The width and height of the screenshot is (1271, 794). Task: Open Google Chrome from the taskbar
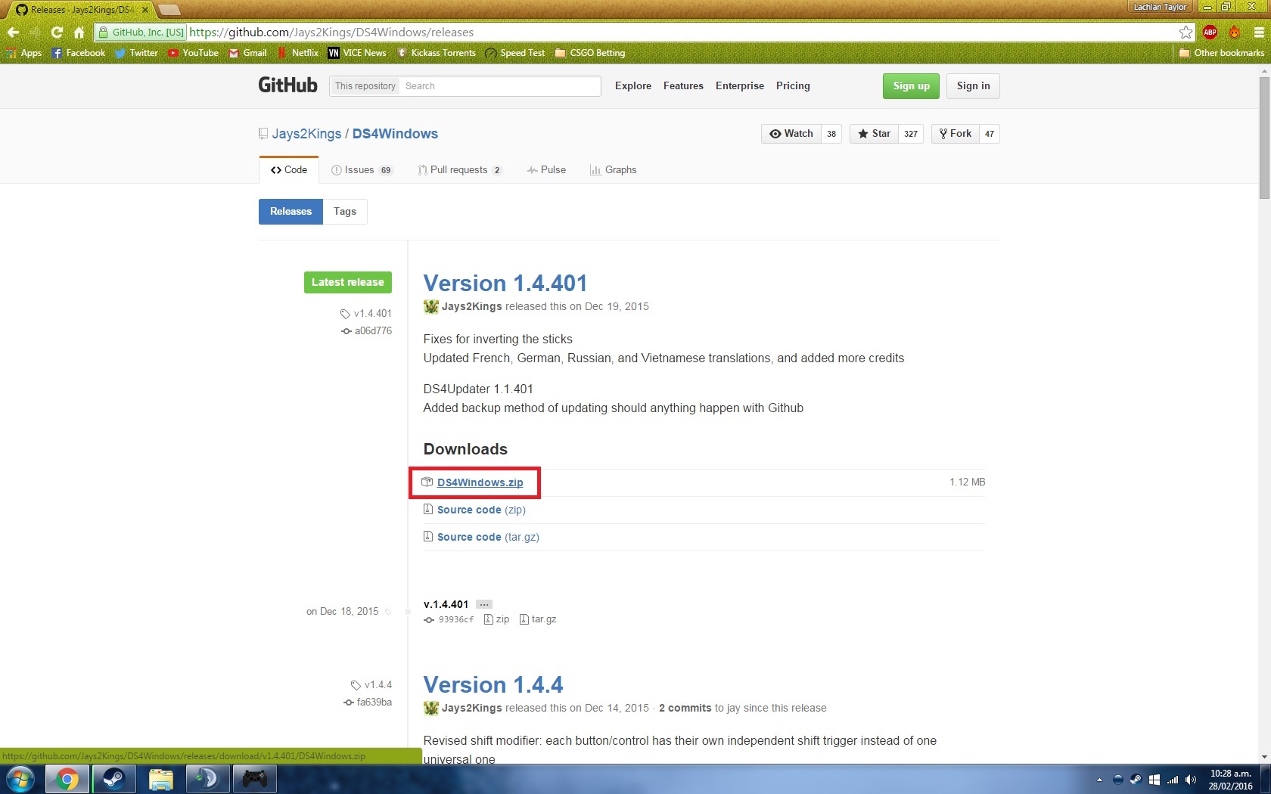[67, 779]
